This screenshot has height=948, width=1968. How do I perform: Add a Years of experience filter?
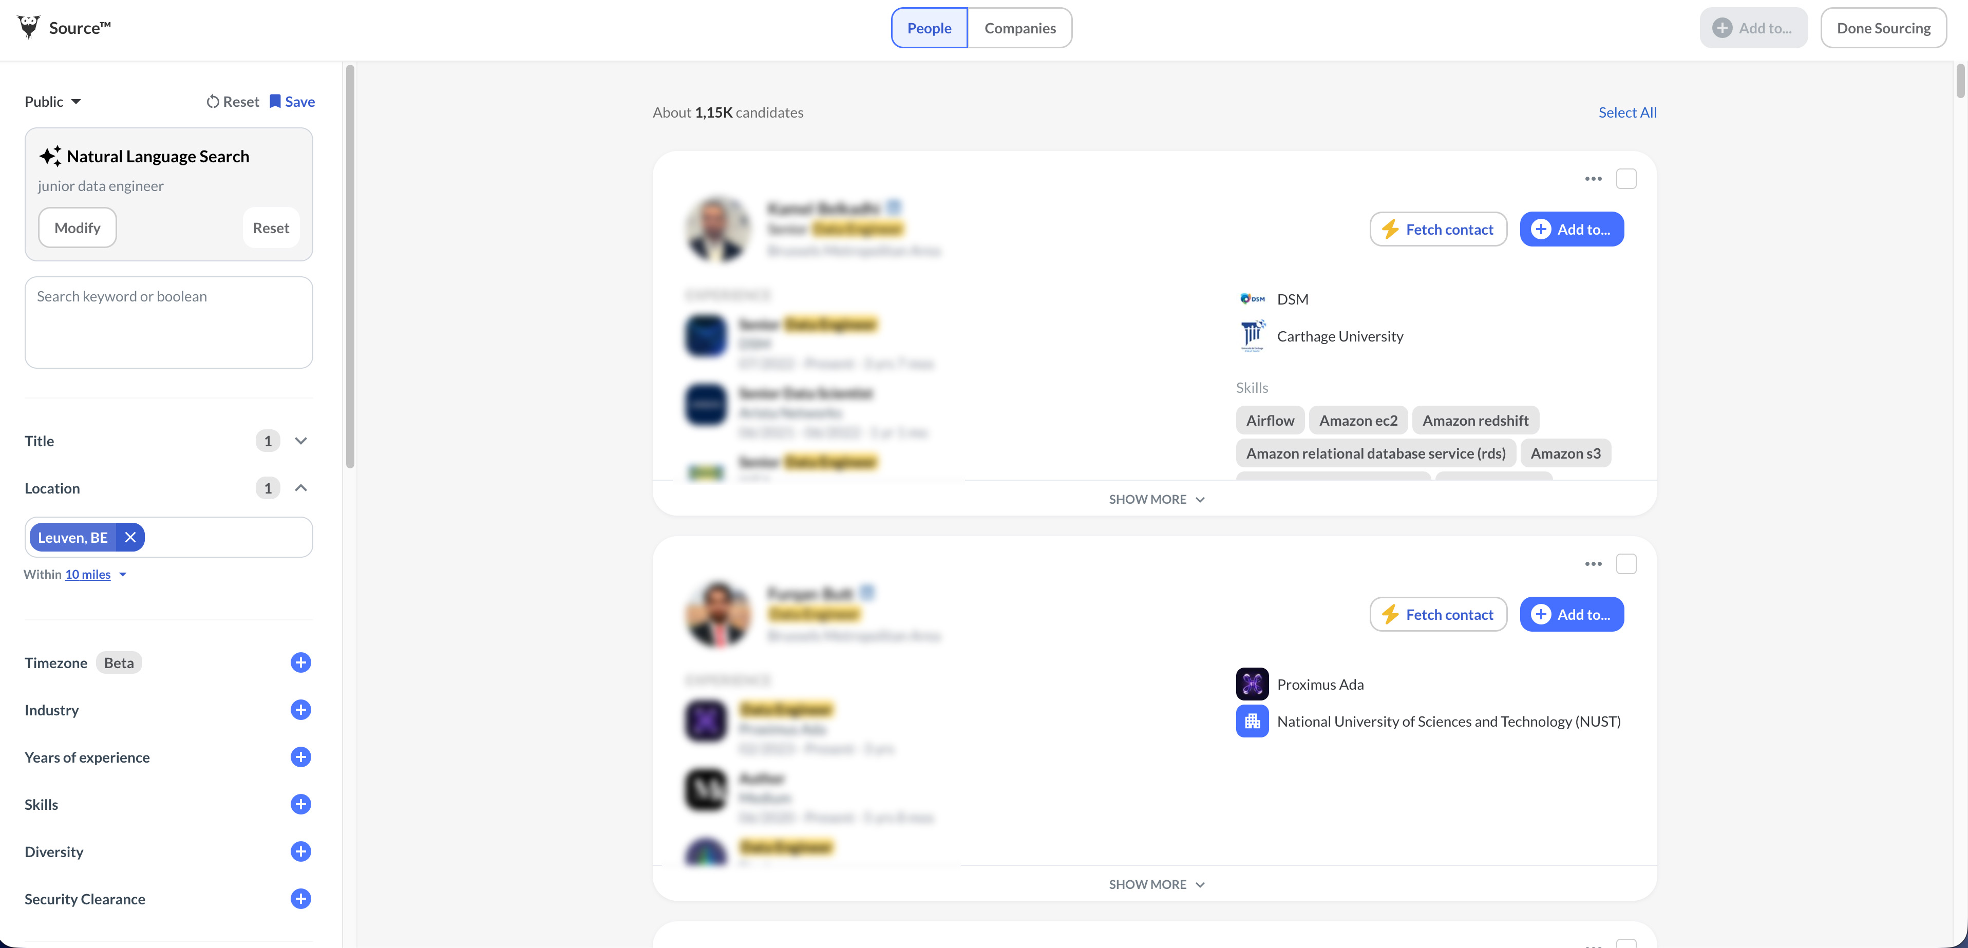tap(300, 757)
